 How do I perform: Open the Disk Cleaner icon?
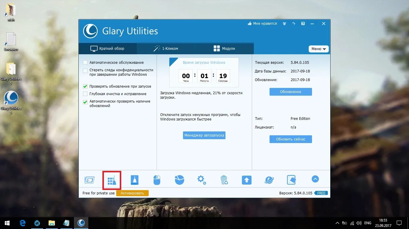click(134, 180)
